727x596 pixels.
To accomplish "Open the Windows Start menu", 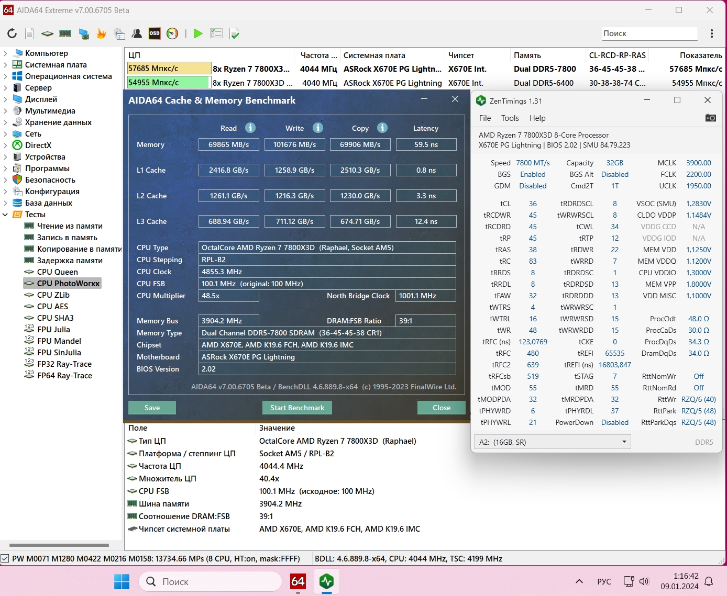I will coord(122,581).
